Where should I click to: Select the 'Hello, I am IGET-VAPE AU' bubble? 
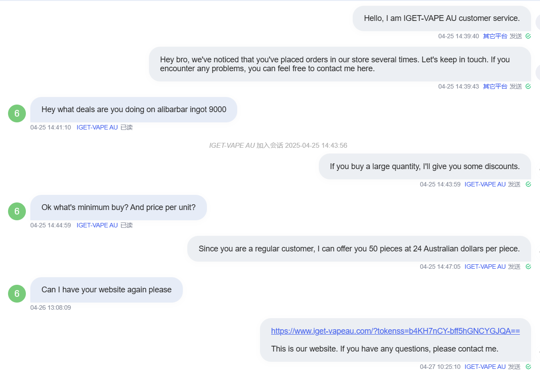pyautogui.click(x=442, y=18)
